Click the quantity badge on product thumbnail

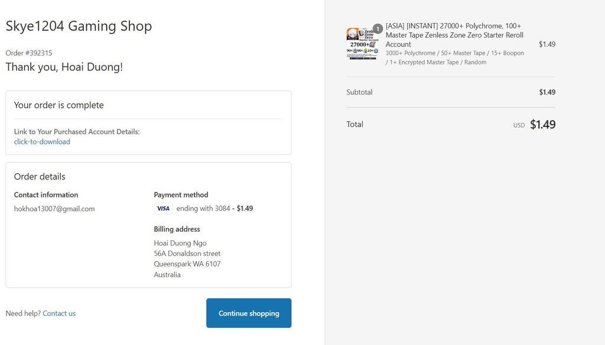tap(378, 28)
